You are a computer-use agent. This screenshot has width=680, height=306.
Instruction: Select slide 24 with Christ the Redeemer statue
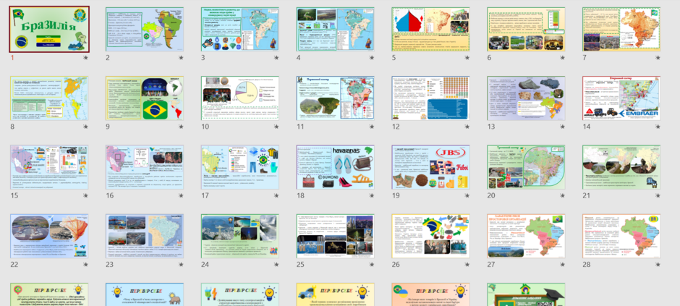(240, 237)
